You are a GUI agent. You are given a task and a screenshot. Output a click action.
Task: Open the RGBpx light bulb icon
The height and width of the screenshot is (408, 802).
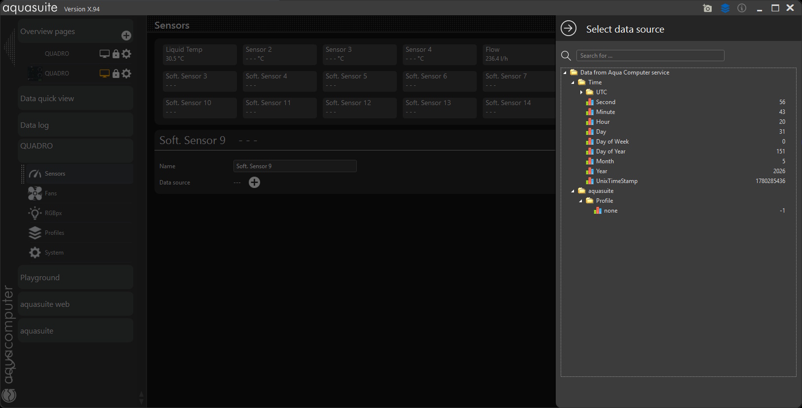pos(35,213)
